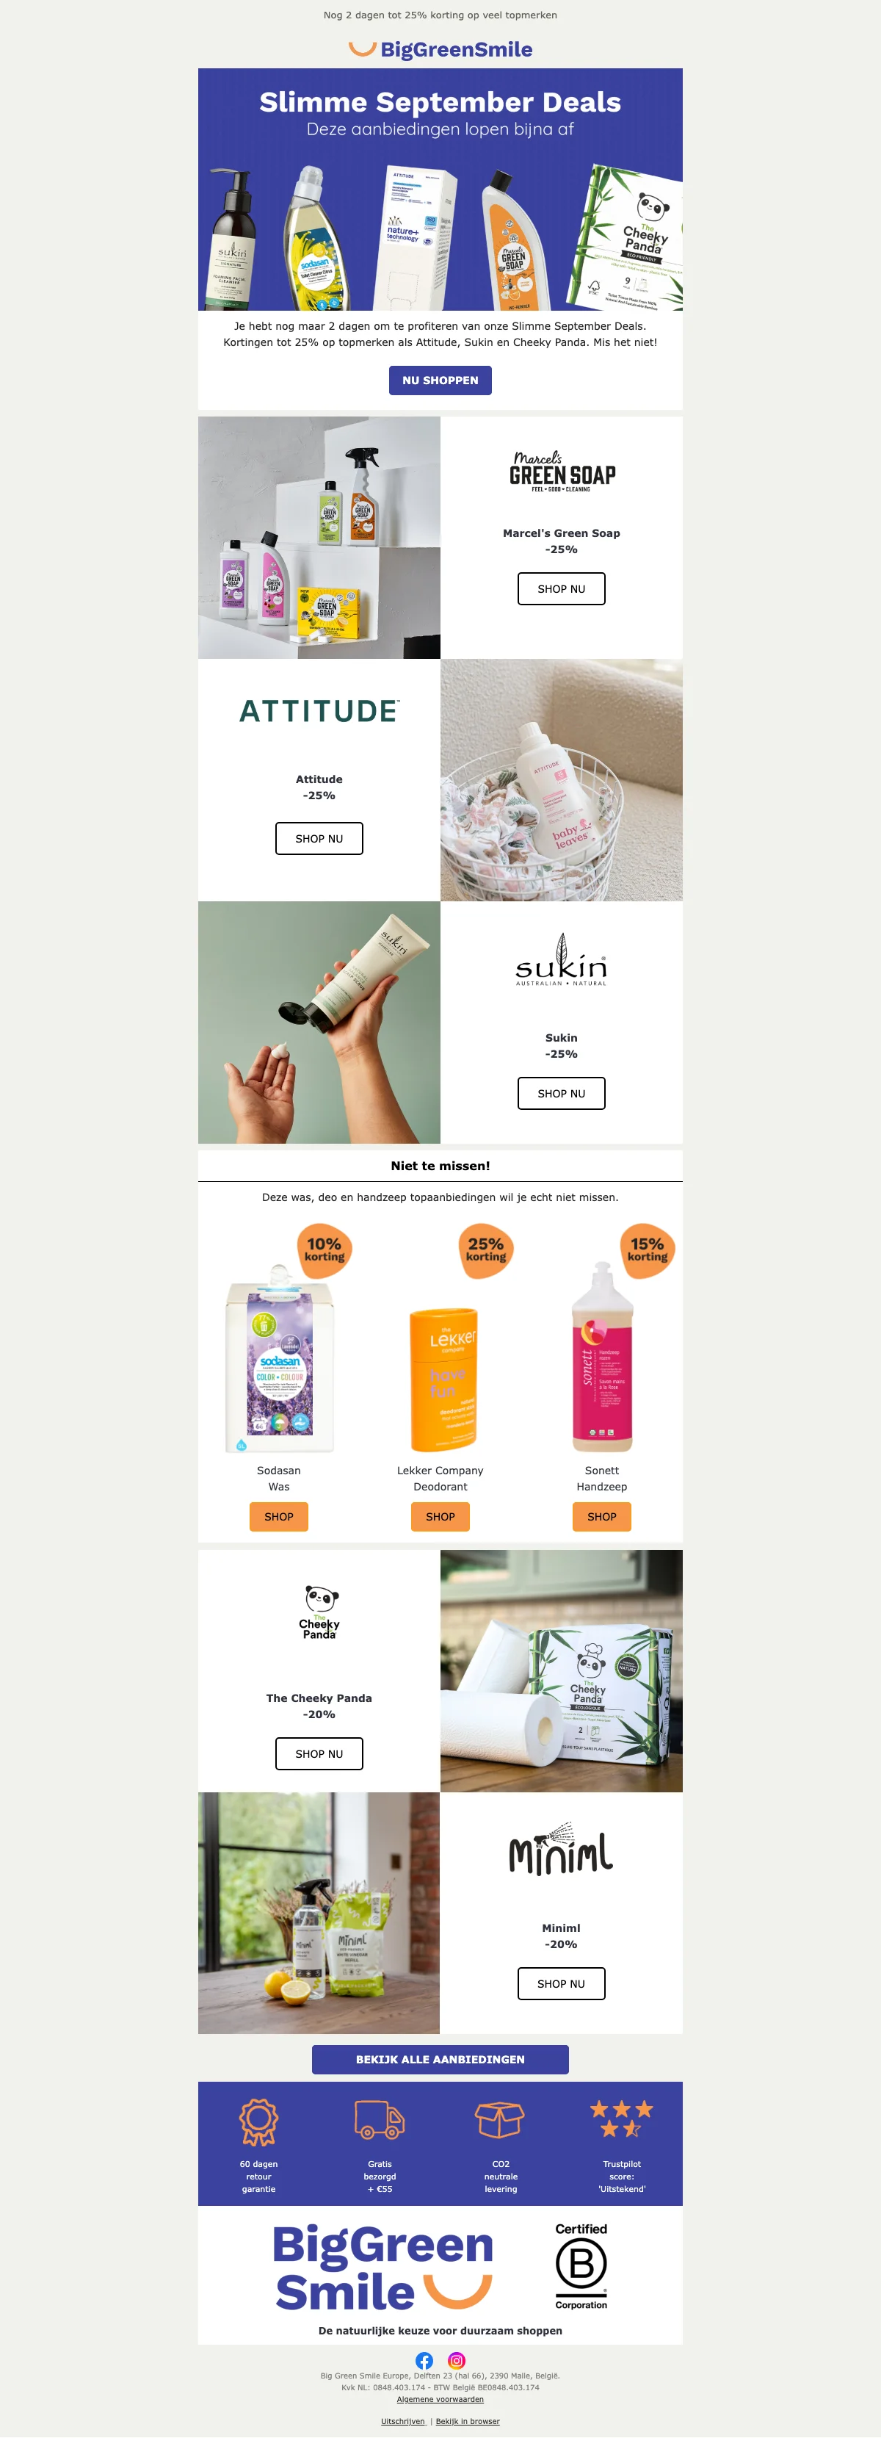Click SHOP under Sonett Handzeep
881x2438 pixels.
[602, 1516]
